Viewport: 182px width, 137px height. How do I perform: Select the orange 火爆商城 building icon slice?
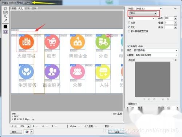pyautogui.click(x=26, y=42)
